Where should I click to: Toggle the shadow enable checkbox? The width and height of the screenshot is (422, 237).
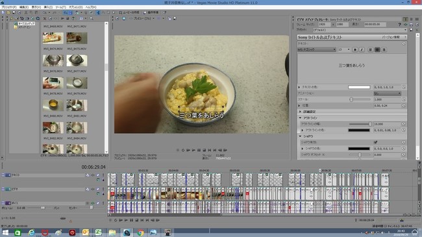(x=375, y=142)
